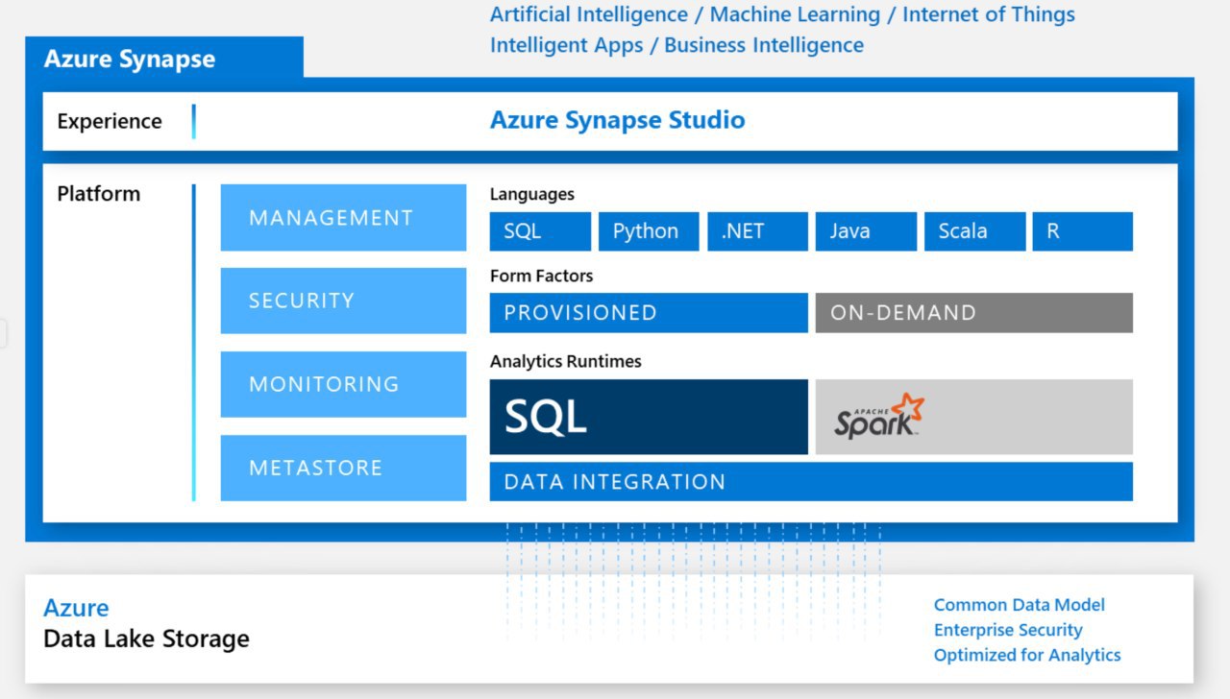The height and width of the screenshot is (699, 1230).
Task: Click the blue Azure word above Data Lake Storage
Action: 76,608
